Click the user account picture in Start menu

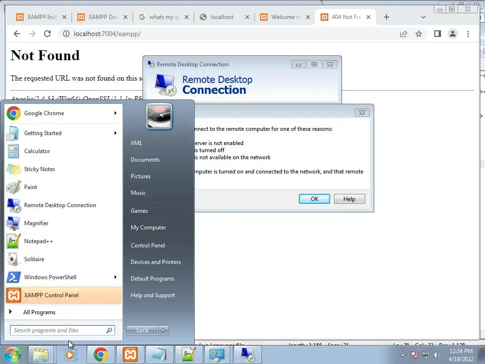pos(159,117)
